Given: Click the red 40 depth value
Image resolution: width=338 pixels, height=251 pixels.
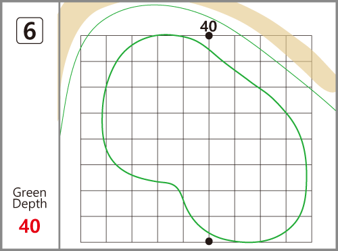Looking at the screenshot, I should [30, 226].
